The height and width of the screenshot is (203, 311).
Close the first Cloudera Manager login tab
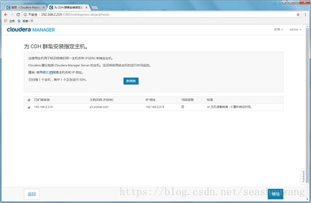44,7
